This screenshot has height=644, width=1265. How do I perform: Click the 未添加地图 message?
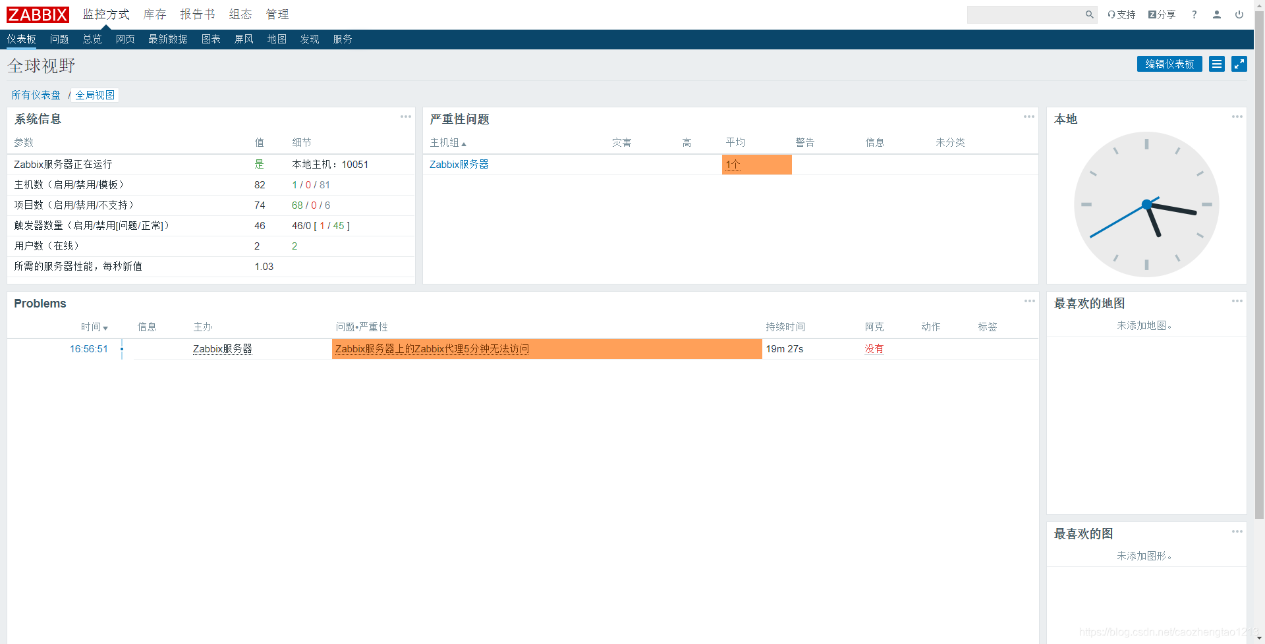[1144, 326]
